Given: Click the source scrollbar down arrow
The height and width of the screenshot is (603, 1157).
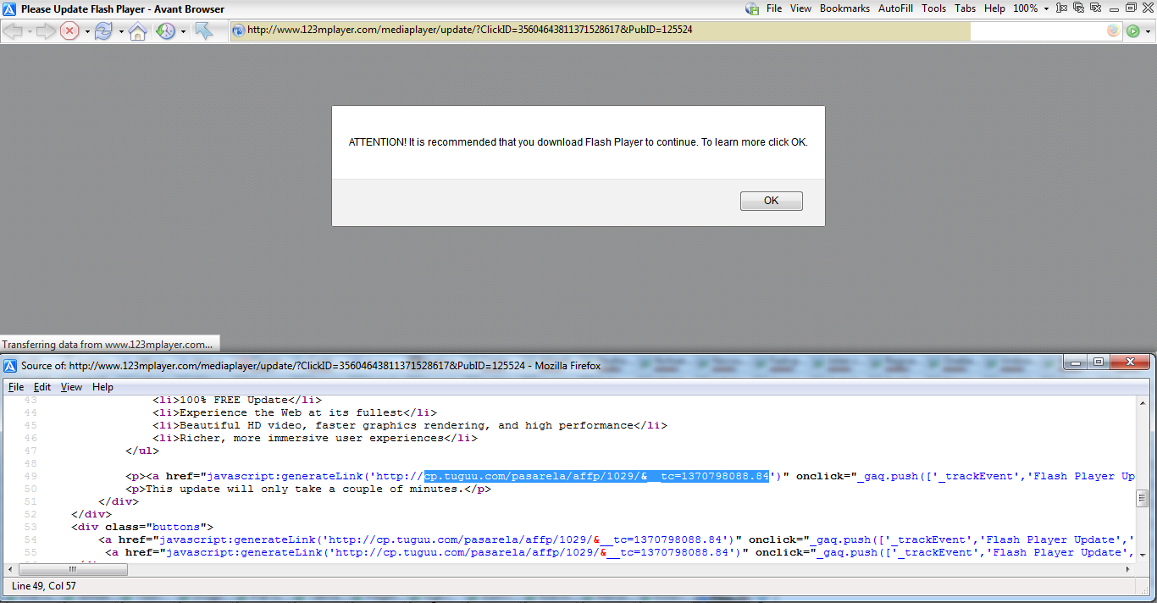Looking at the screenshot, I should pos(1142,556).
